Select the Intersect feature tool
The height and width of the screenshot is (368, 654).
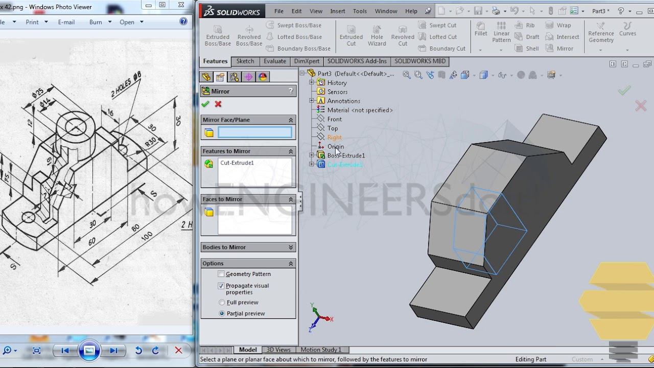562,37
